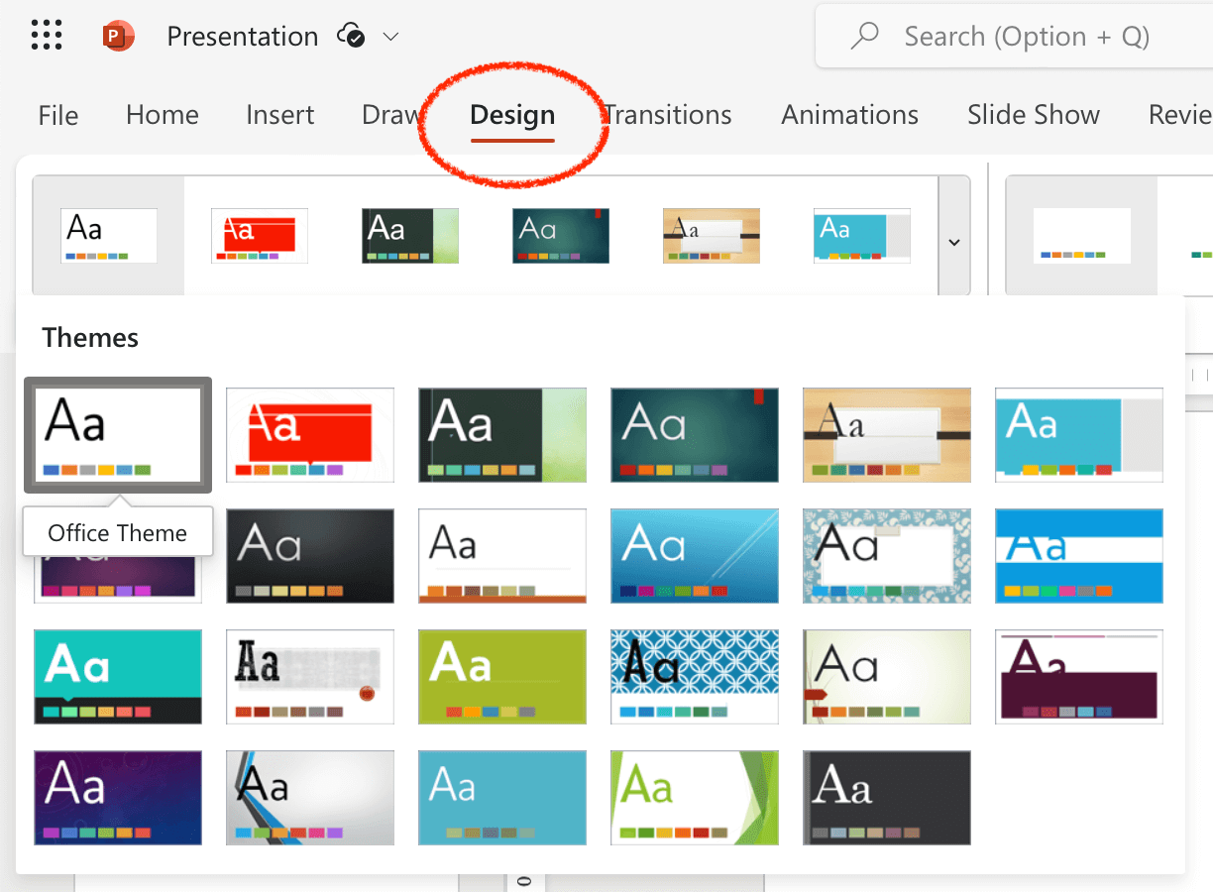Open the app launcher waffle menu
Image resolution: width=1213 pixels, height=892 pixels.
(x=47, y=36)
